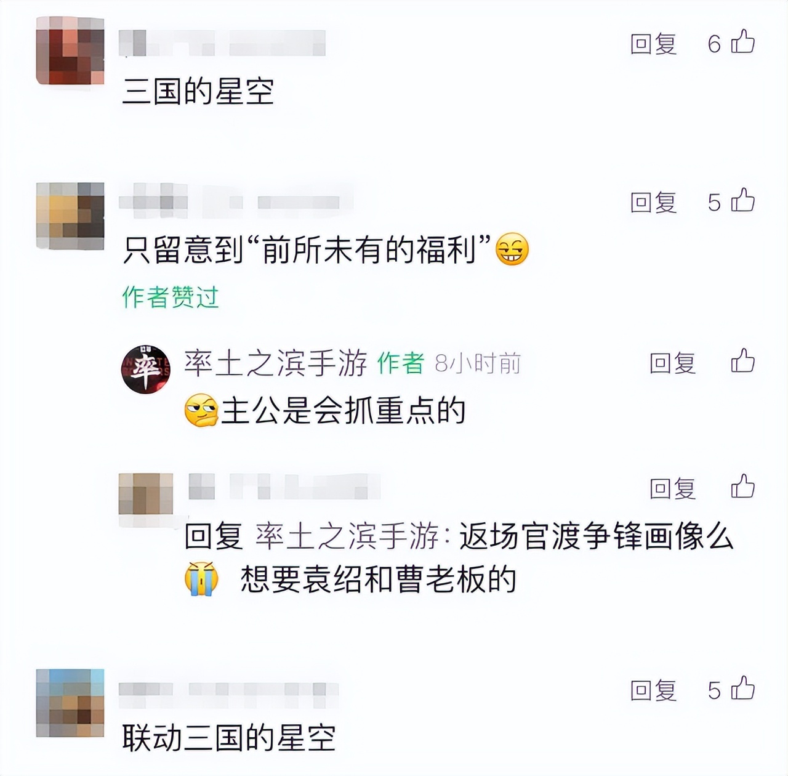Tap the '作者赞过' label

171,297
